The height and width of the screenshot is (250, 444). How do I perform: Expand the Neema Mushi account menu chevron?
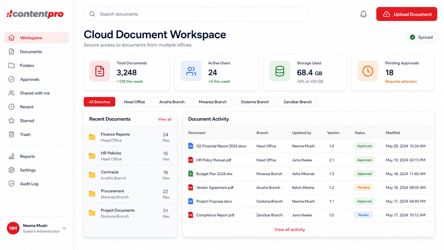point(64,228)
